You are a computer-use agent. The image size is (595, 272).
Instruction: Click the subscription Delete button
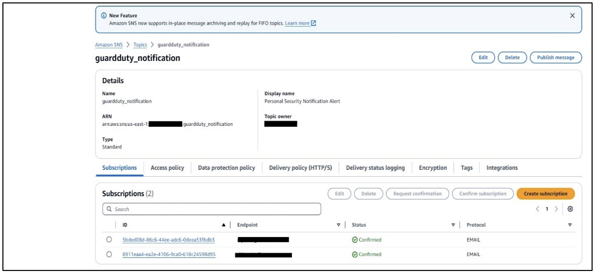pyautogui.click(x=368, y=194)
